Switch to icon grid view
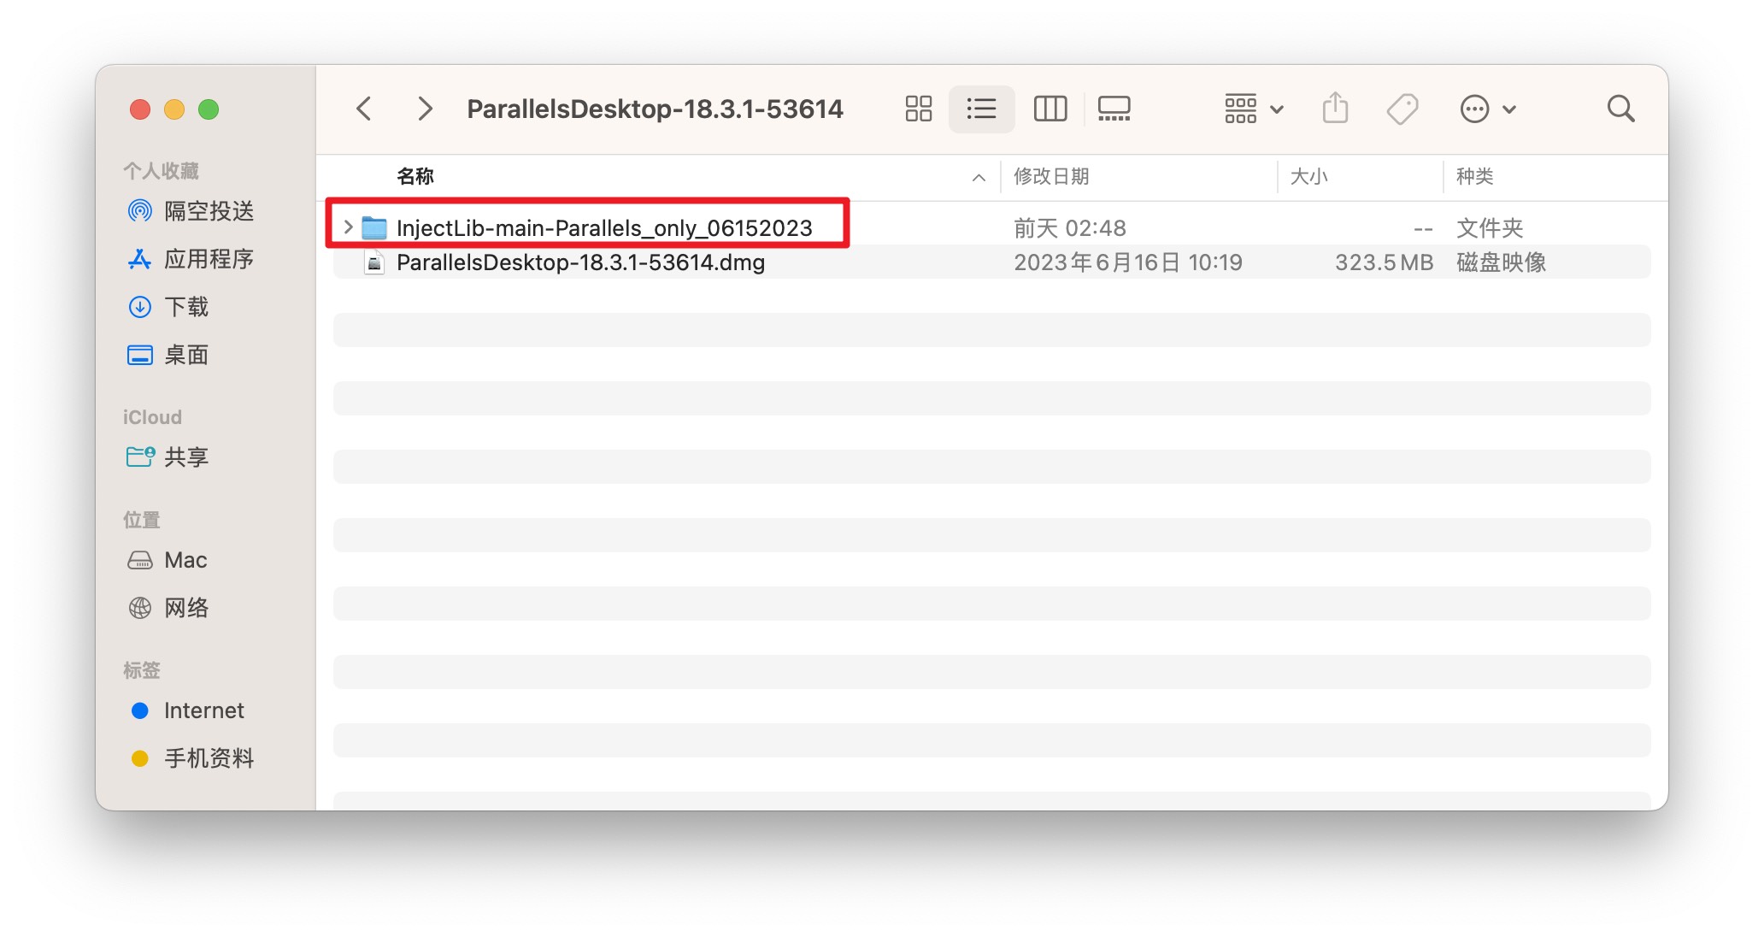 pos(918,109)
